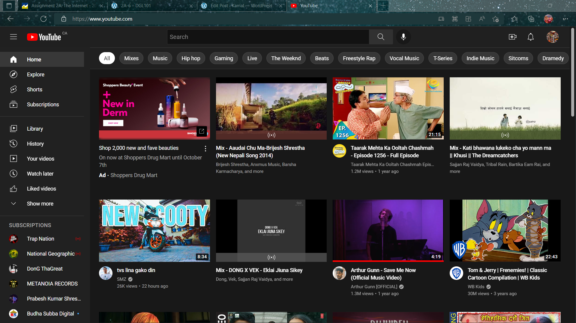Click the browser refresh button

pyautogui.click(x=43, y=19)
